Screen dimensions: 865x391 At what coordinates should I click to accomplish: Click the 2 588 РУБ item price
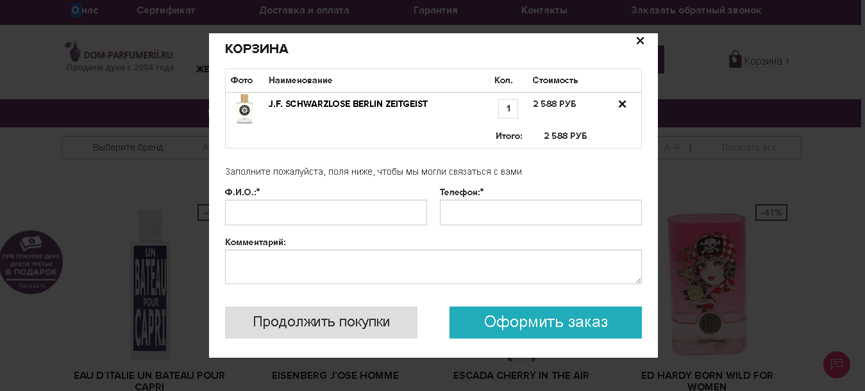(555, 104)
